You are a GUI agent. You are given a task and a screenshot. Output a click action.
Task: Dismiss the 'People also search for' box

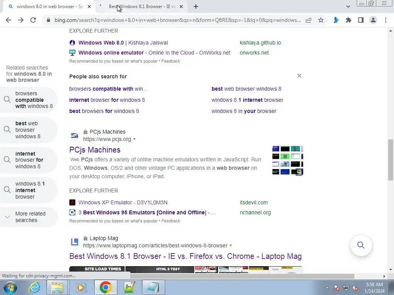299,76
